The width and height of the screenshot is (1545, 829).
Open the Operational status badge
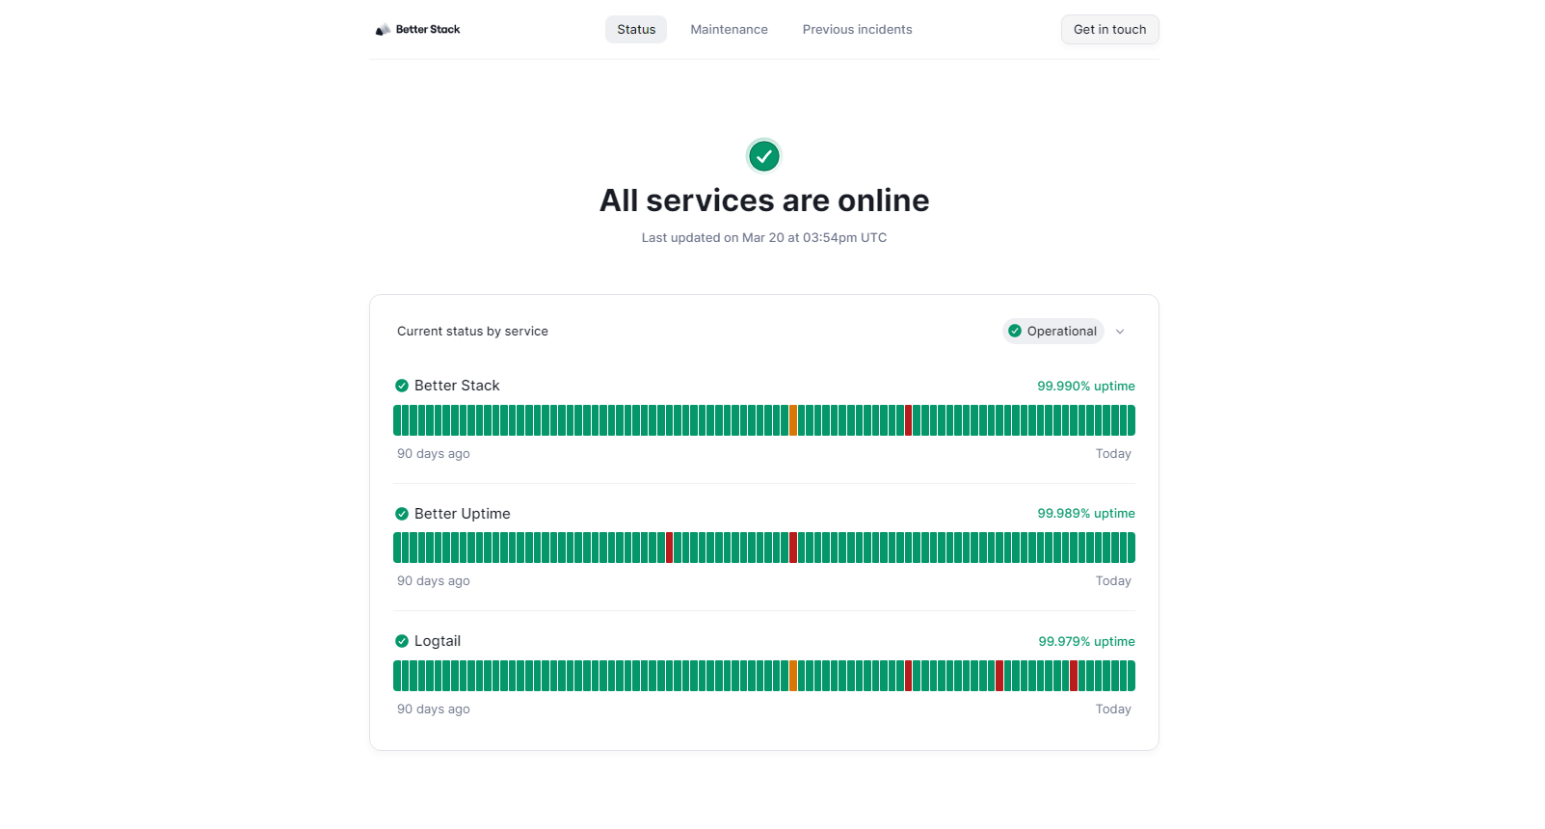pos(1053,331)
